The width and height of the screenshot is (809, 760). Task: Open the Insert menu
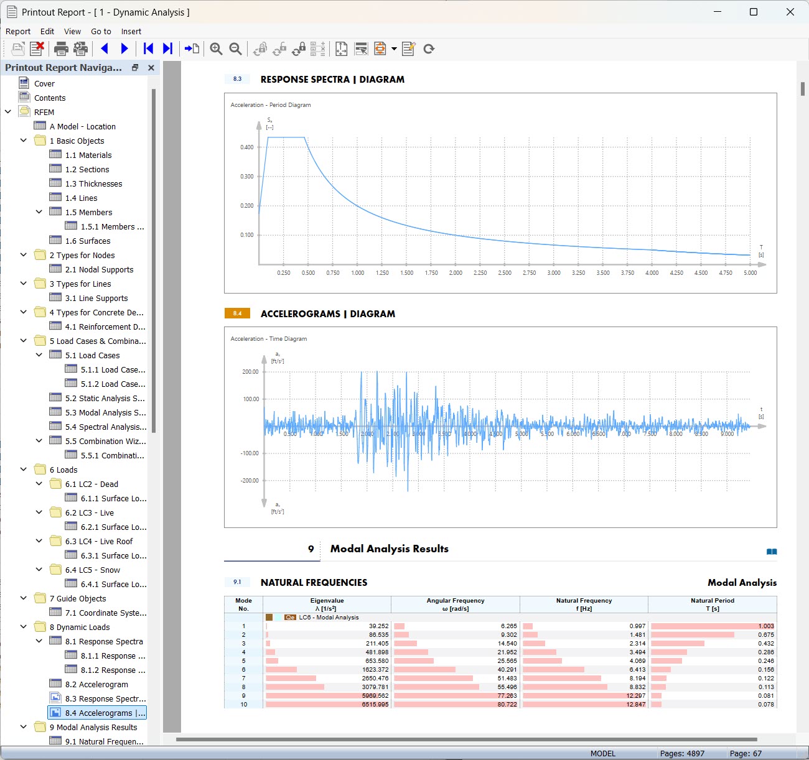pyautogui.click(x=131, y=31)
